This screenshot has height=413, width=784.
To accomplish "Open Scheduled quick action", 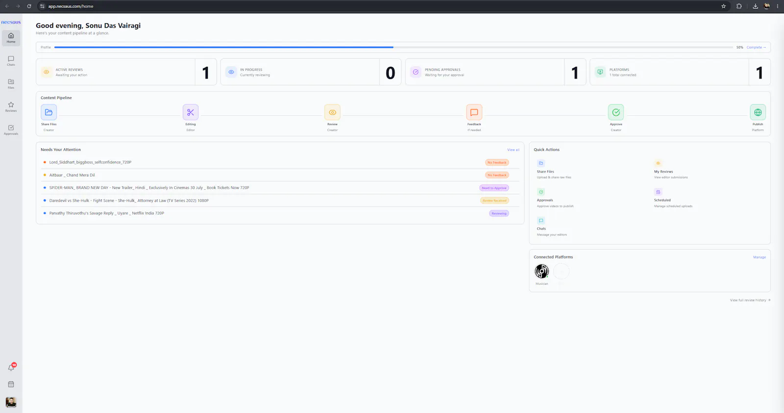I will pyautogui.click(x=673, y=198).
